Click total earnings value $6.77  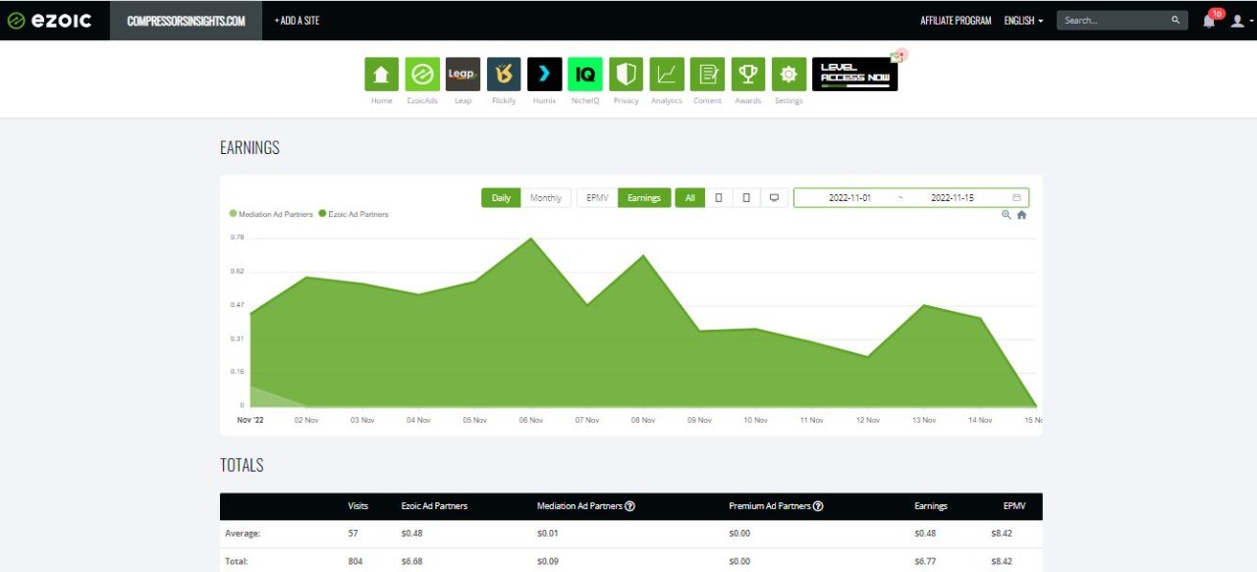click(926, 561)
